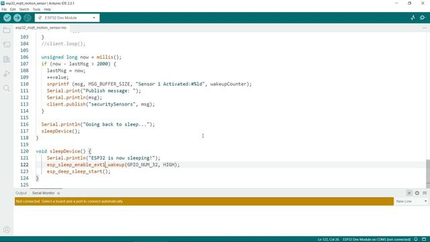Open the user account icon
Image resolution: width=430 pixels, height=242 pixels.
pyautogui.click(x=7, y=229)
